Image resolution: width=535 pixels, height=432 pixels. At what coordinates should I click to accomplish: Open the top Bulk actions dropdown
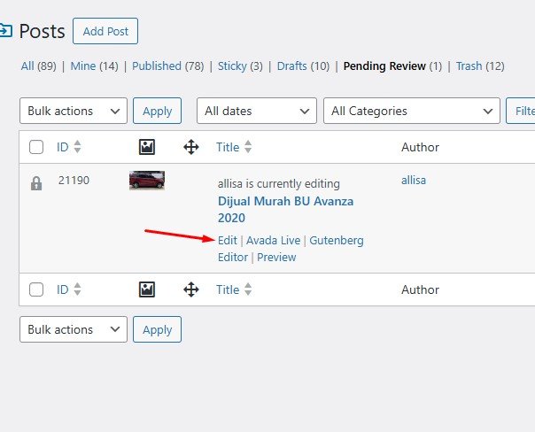(74, 112)
